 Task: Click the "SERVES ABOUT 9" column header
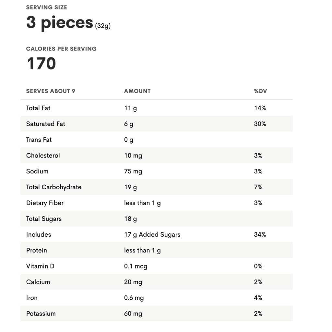(51, 91)
